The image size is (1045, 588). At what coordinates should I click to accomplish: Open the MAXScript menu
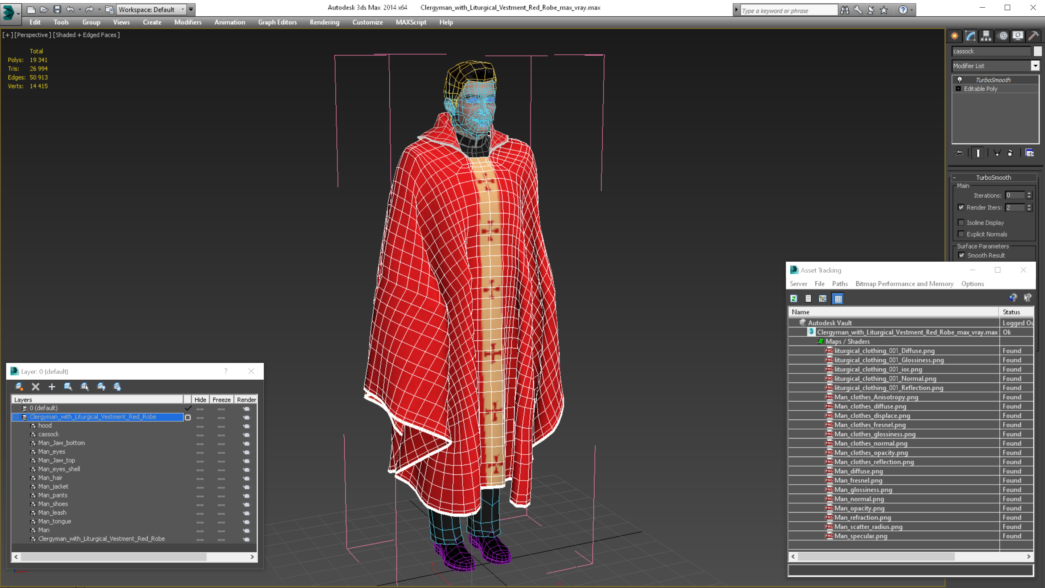click(411, 22)
